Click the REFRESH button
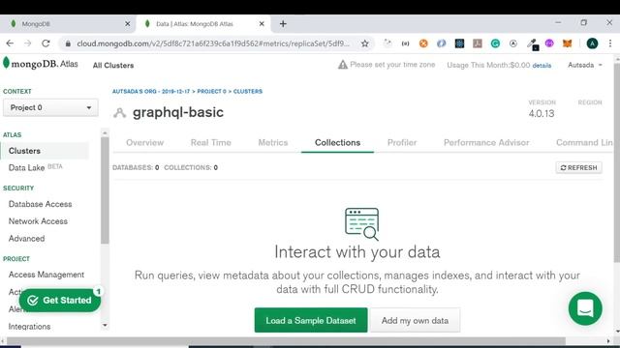Image resolution: width=620 pixels, height=348 pixels. pyautogui.click(x=579, y=167)
